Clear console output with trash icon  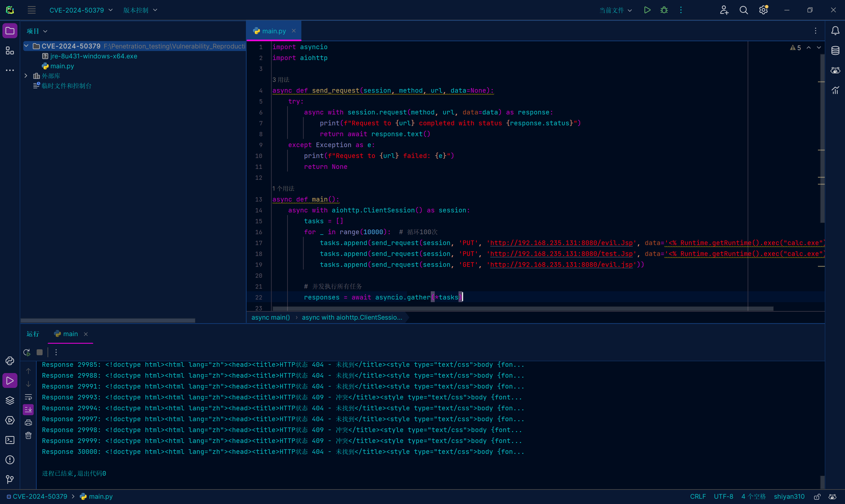pos(28,435)
